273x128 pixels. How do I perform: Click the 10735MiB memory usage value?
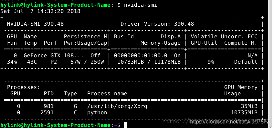pos(244,113)
